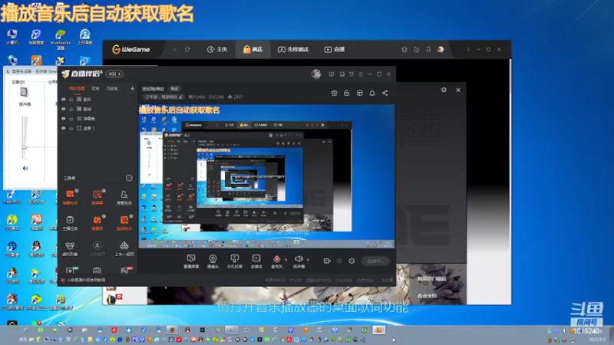Open the skin shirt icon in the companion title bar

click(352, 74)
